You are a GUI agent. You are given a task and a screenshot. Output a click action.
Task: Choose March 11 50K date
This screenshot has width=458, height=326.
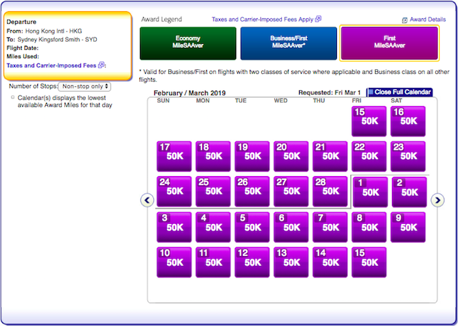[x=213, y=262]
